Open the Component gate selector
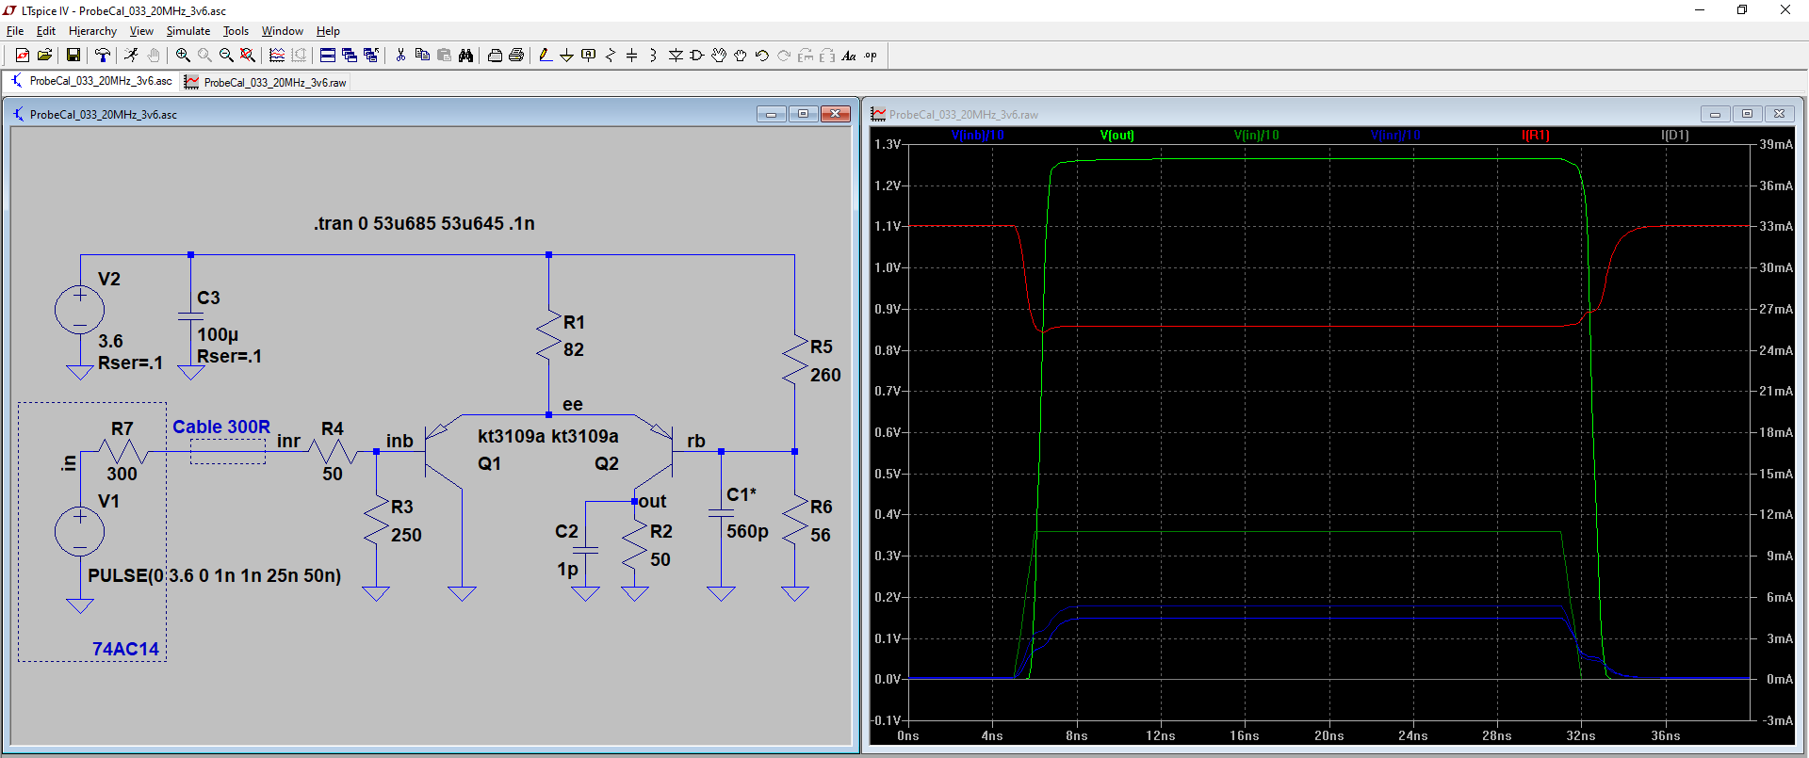1809x758 pixels. [697, 56]
